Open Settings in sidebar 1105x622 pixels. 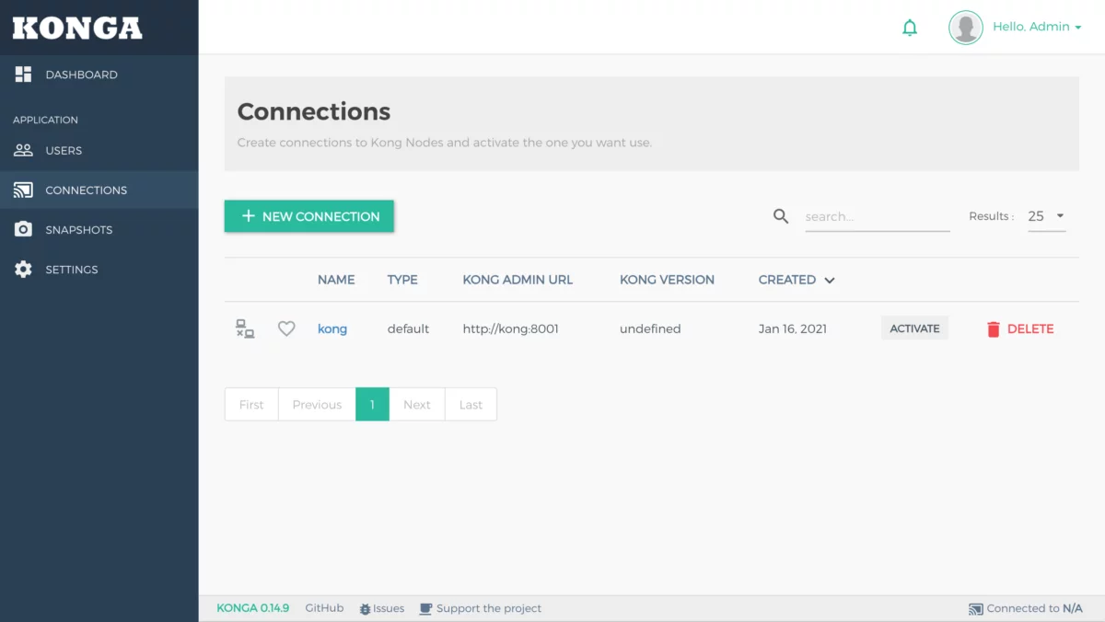pos(99,270)
